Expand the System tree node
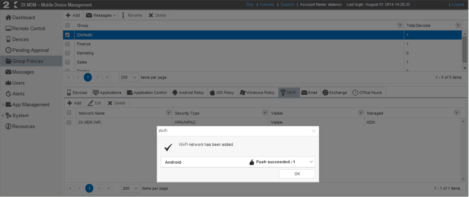Screen dimensions: 469x197 pos(3,115)
